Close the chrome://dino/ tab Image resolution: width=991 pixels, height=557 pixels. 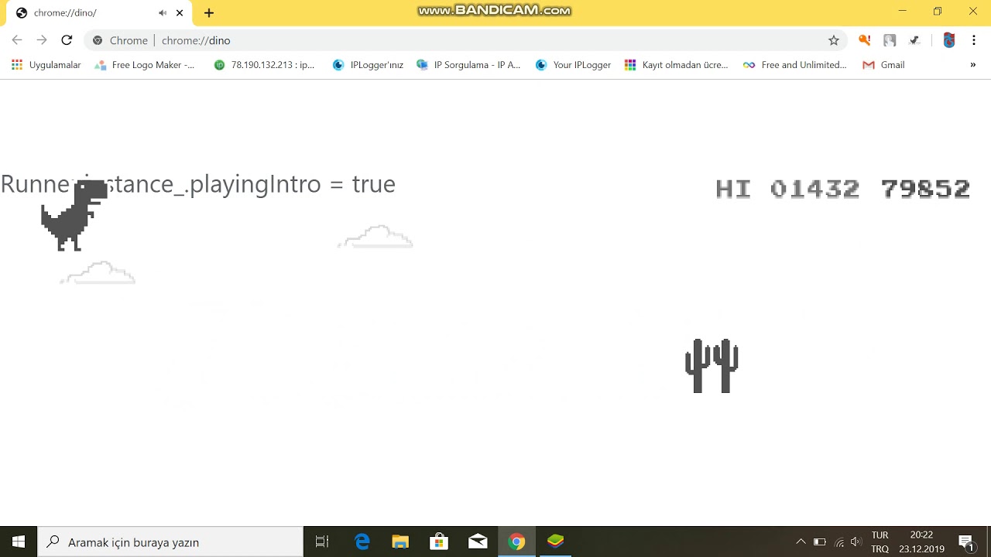(180, 13)
